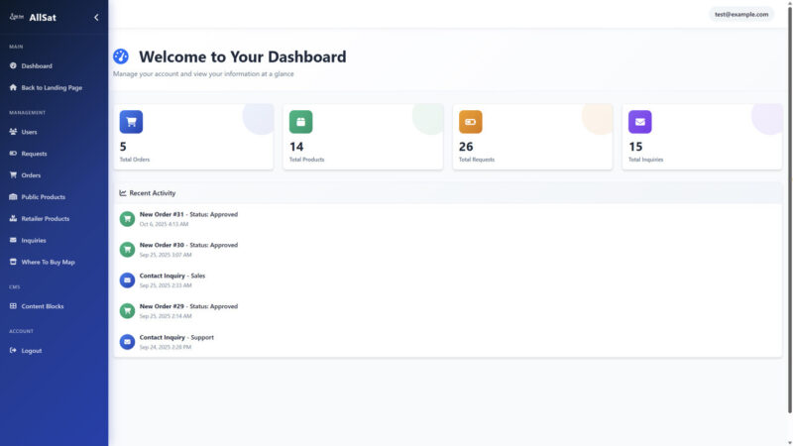Log out using the Logout link
The image size is (793, 446).
(x=31, y=351)
